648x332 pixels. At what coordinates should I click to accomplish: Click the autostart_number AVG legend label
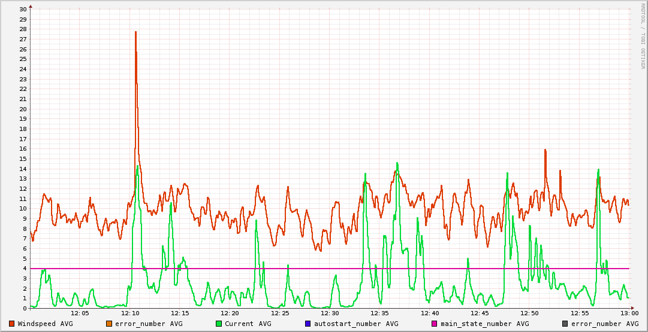click(356, 324)
